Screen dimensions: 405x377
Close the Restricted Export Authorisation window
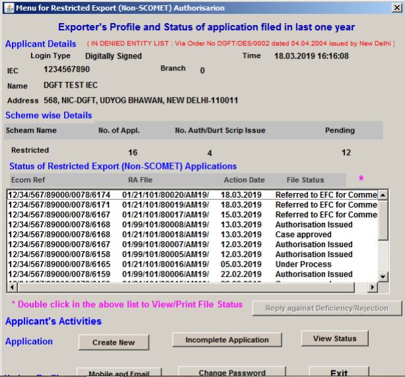point(396,8)
